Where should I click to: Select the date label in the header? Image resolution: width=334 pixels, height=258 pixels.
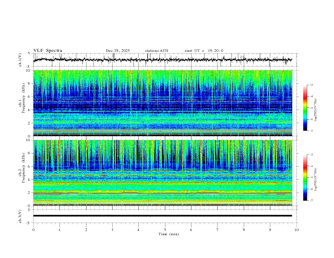click(x=118, y=51)
